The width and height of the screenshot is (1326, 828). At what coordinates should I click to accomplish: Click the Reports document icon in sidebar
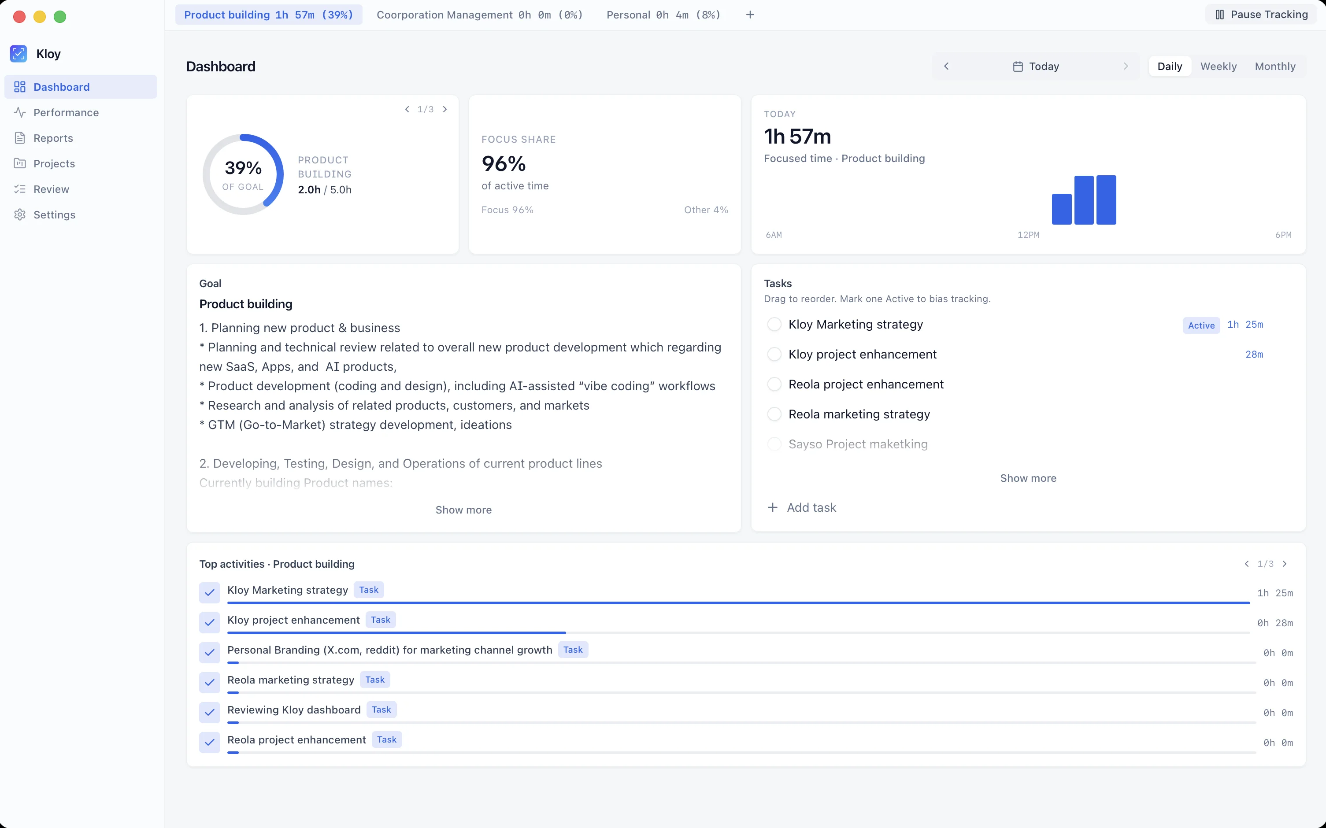pyautogui.click(x=20, y=138)
